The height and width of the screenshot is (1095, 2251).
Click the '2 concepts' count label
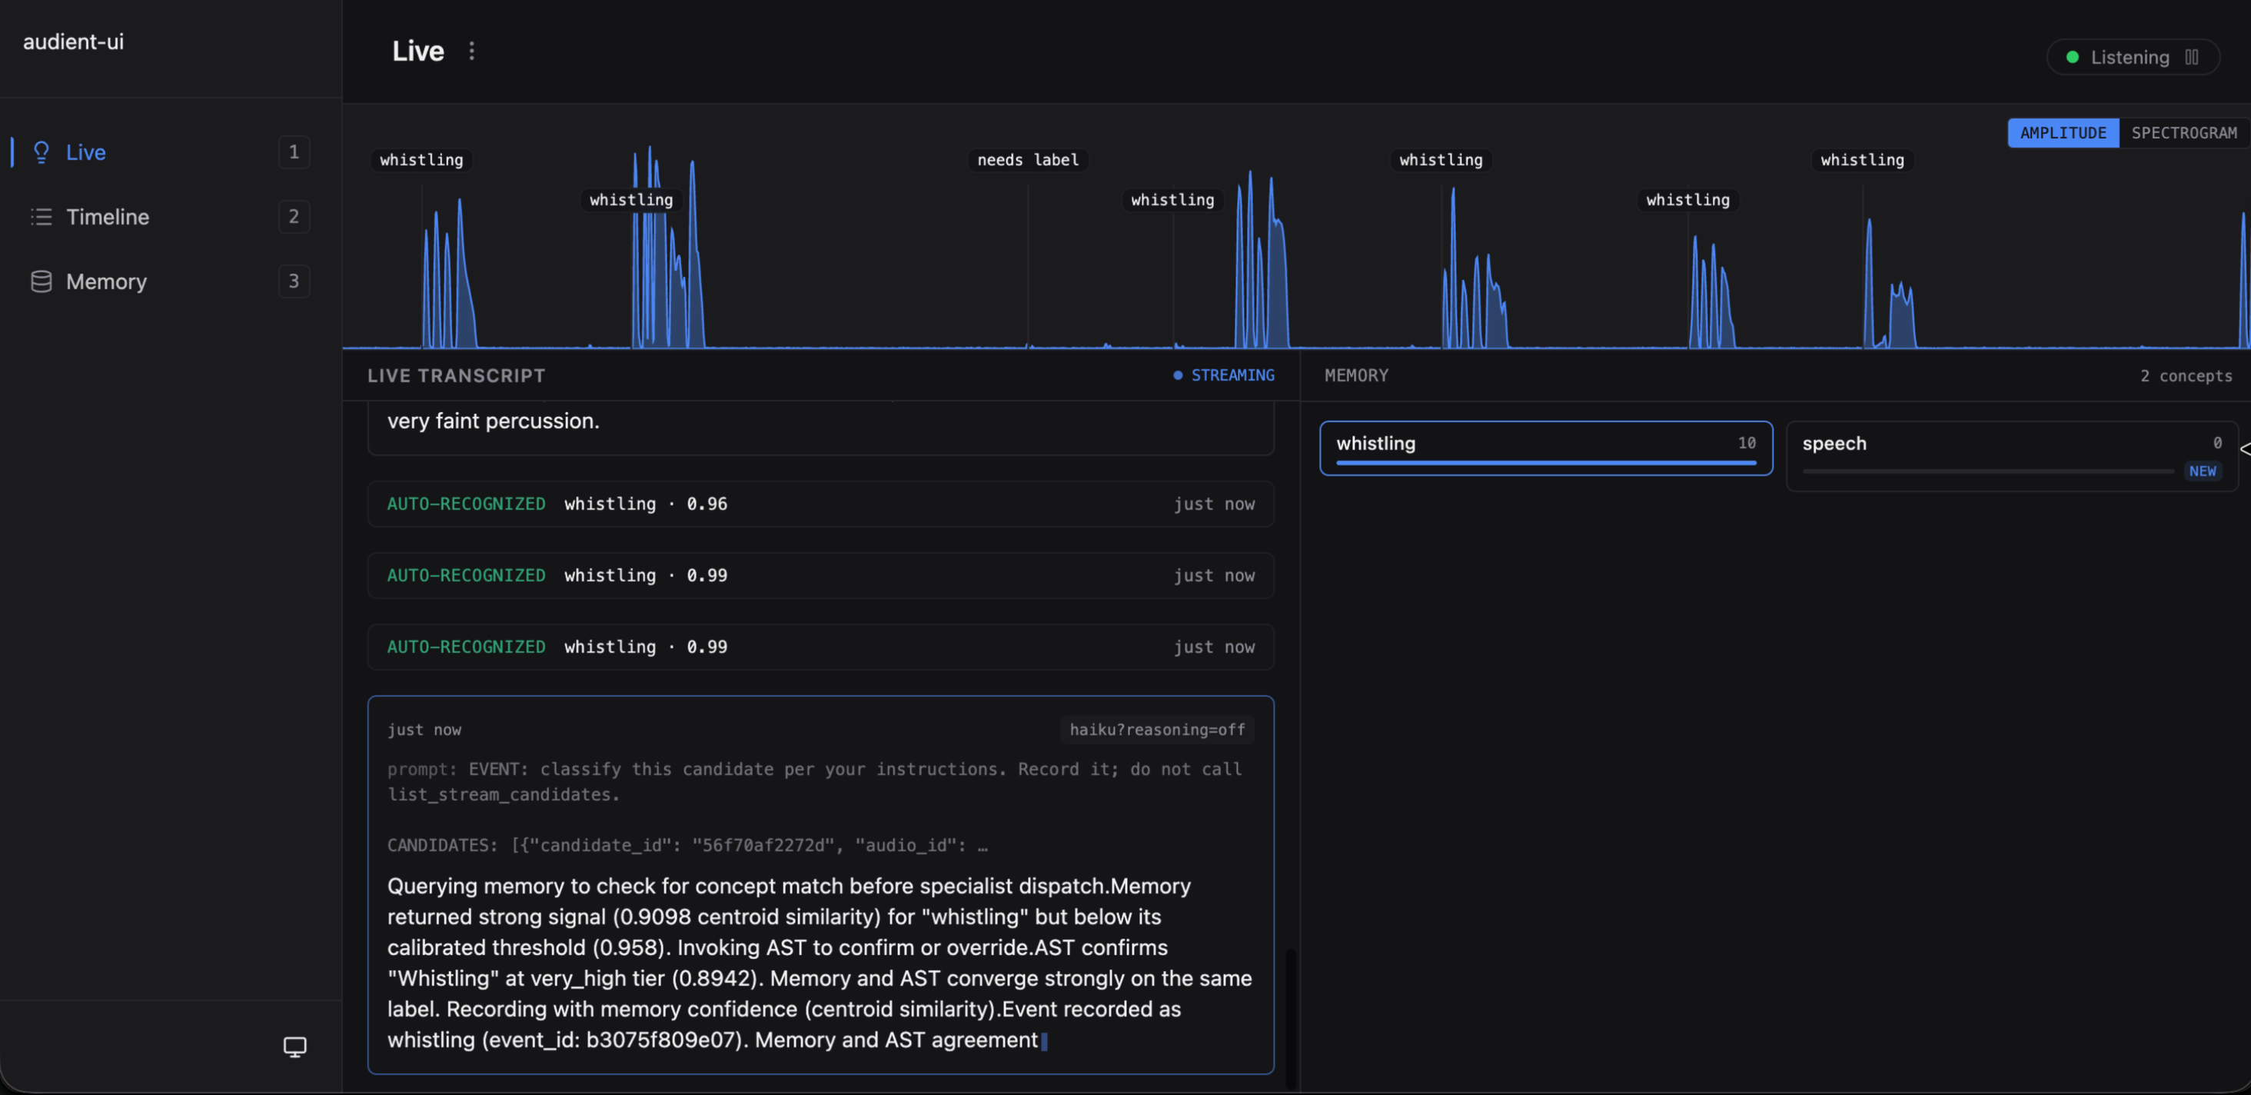(2186, 376)
